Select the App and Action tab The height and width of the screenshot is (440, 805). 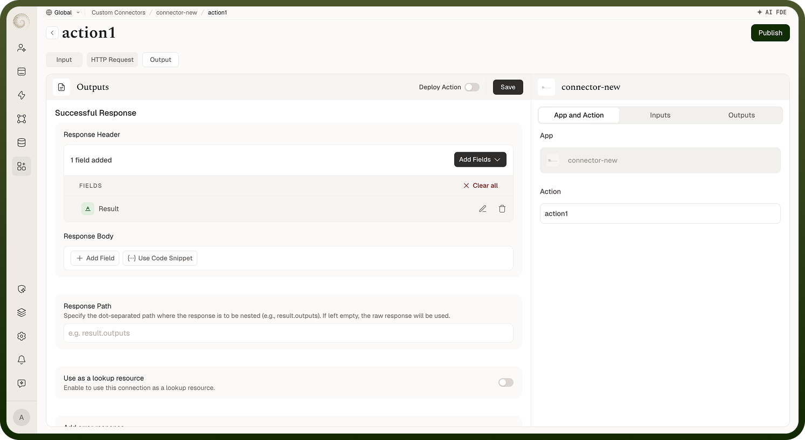(579, 115)
